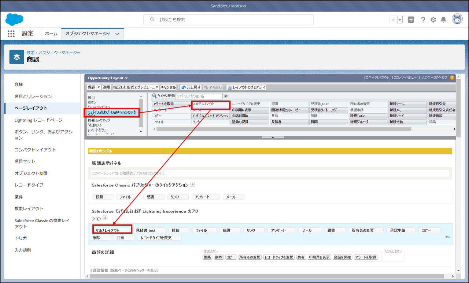
Task: Click the palette category list up arrow
Action: point(141,96)
